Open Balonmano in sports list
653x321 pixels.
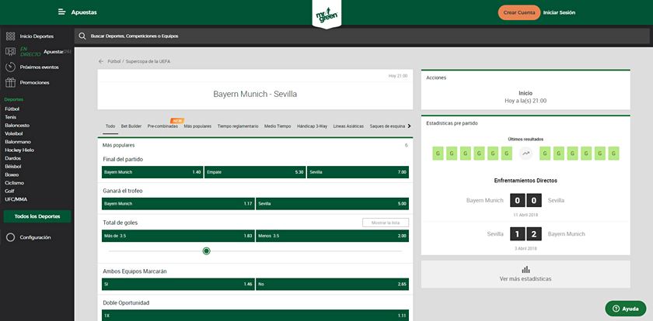(x=16, y=142)
